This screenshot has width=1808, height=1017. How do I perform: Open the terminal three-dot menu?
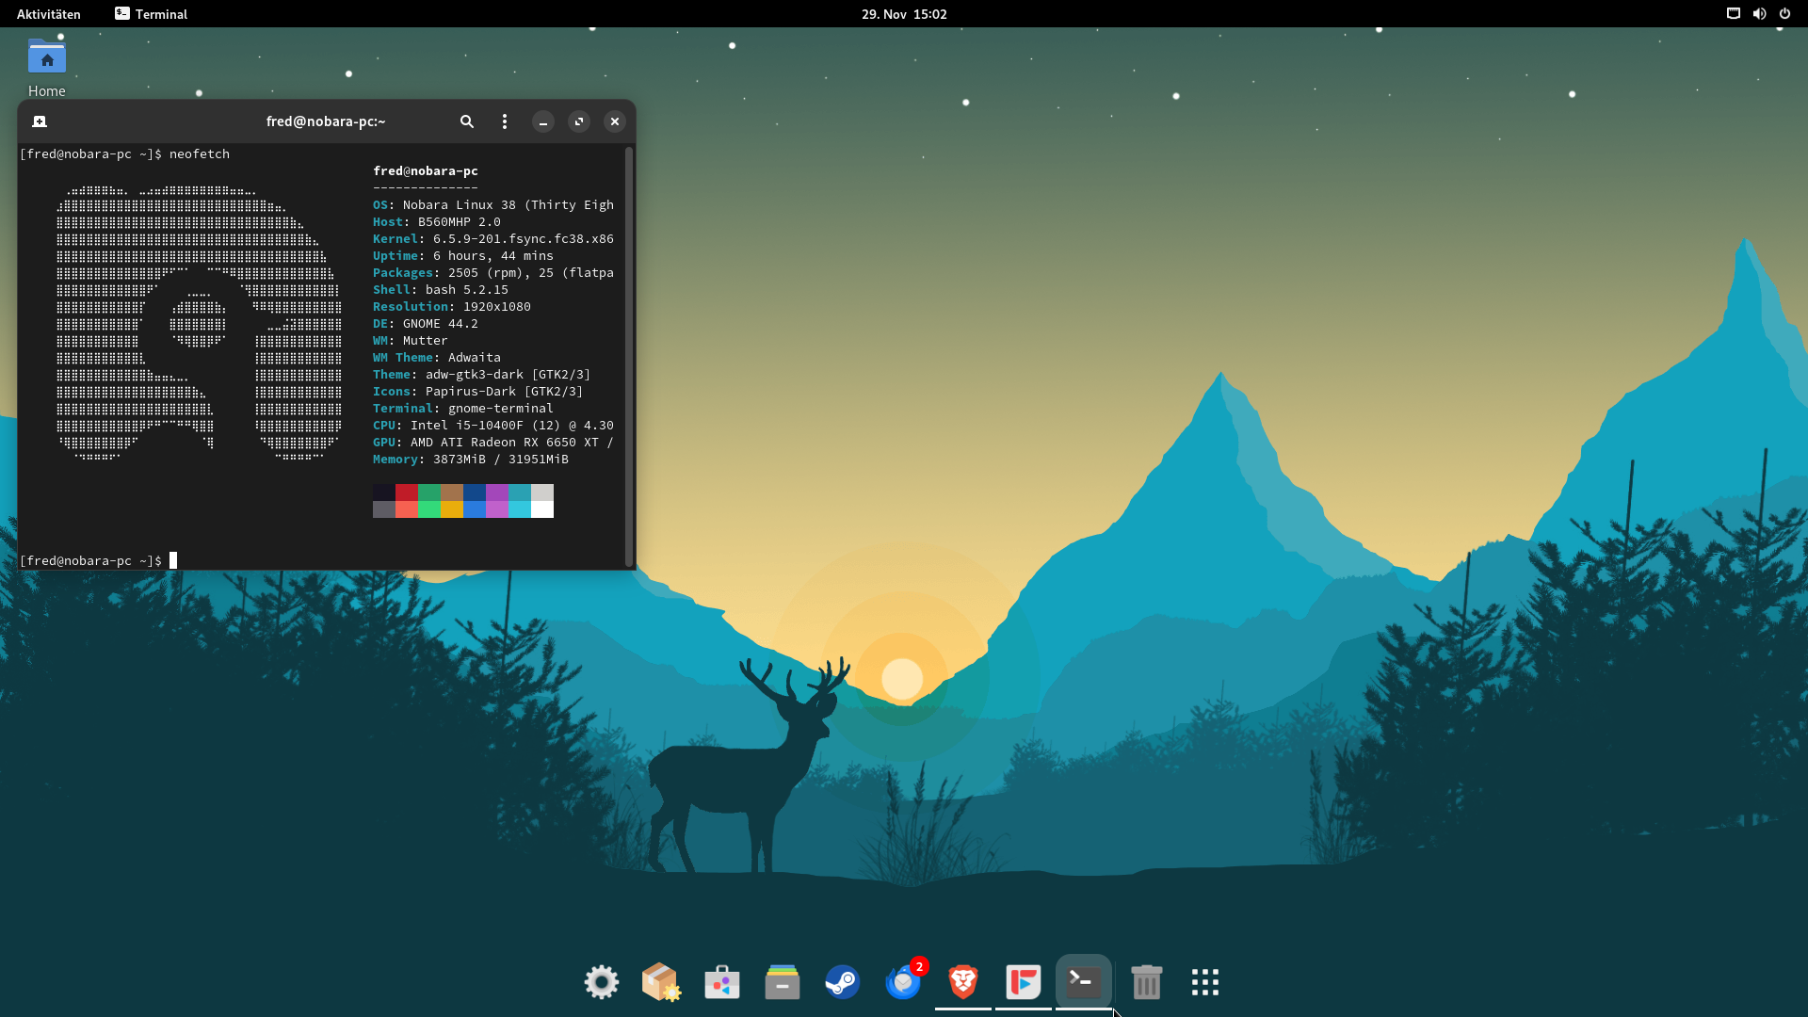[x=505, y=121]
